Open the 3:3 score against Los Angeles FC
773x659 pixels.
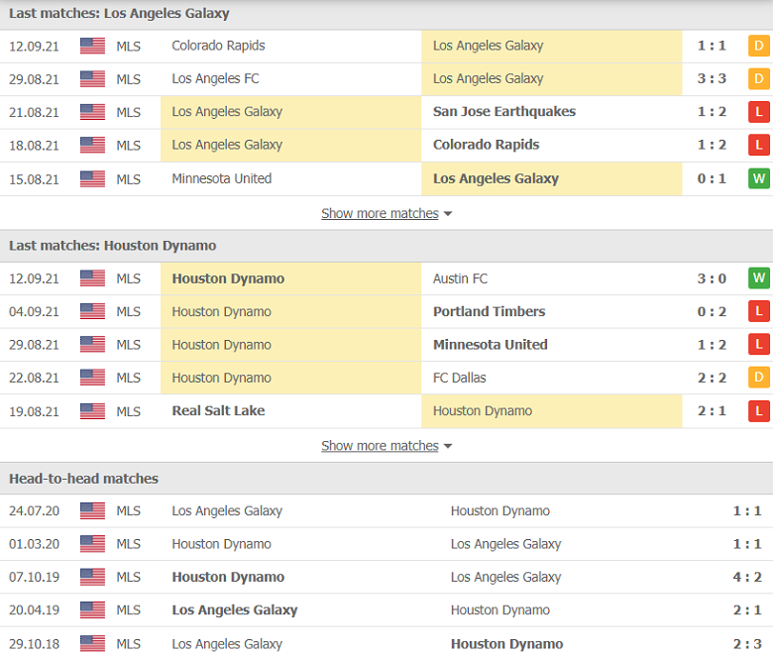coord(712,79)
